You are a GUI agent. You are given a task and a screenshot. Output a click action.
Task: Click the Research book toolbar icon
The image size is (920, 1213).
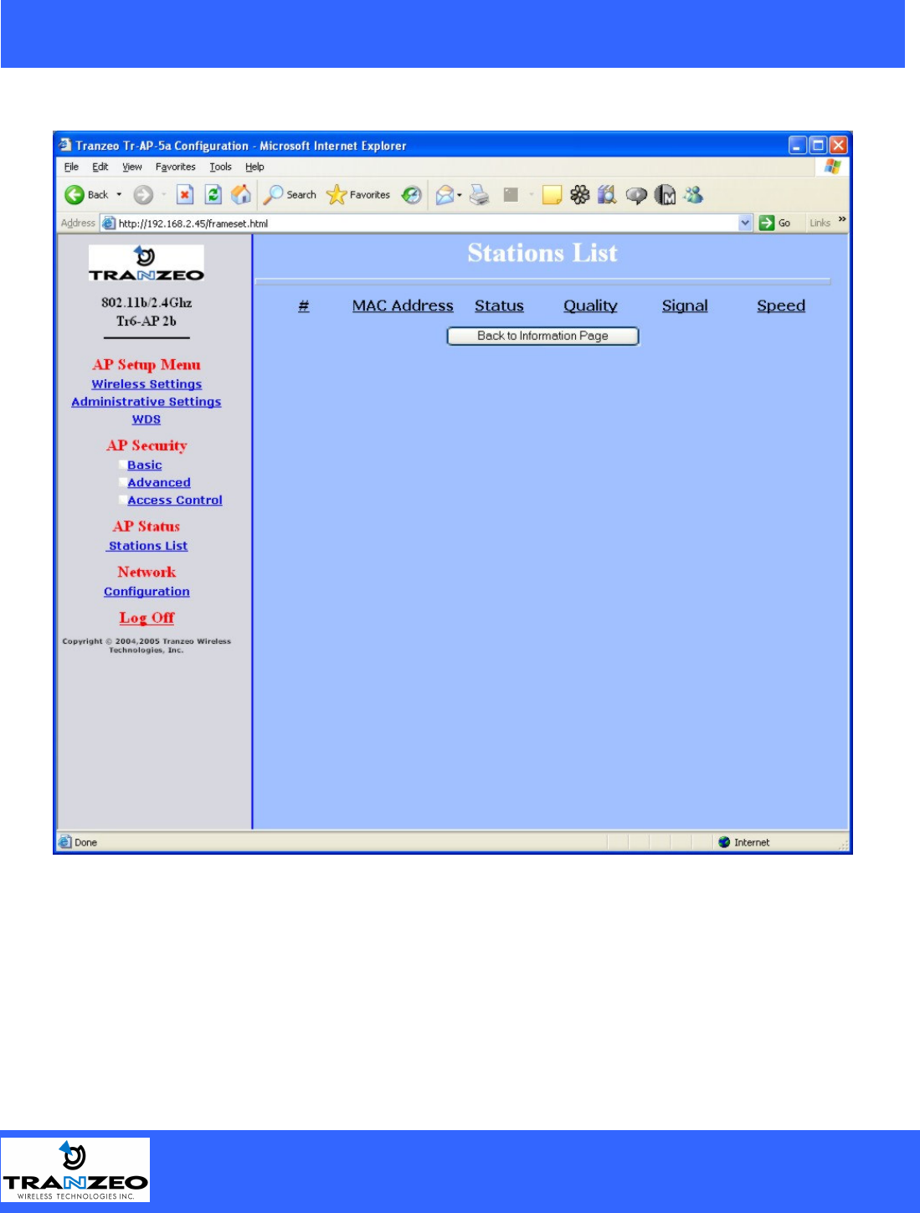(607, 195)
